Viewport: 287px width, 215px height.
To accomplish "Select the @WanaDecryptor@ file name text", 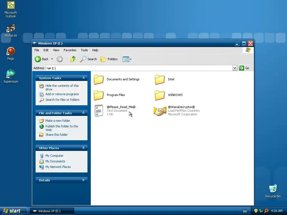I will (181, 107).
